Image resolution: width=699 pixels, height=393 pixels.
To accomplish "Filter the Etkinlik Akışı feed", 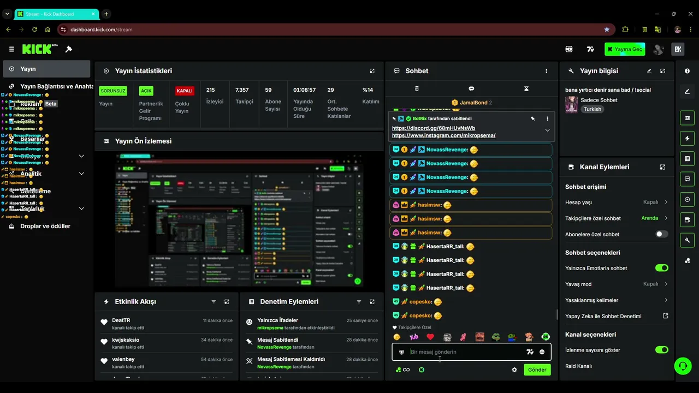I will (214, 302).
